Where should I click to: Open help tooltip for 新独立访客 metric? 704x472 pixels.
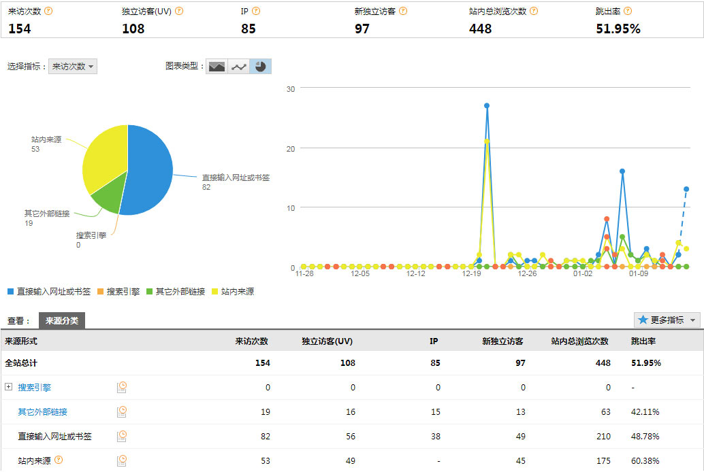pyautogui.click(x=403, y=11)
